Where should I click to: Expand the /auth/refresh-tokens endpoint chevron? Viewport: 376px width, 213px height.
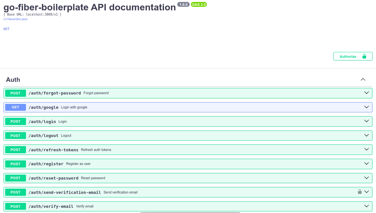point(367,149)
